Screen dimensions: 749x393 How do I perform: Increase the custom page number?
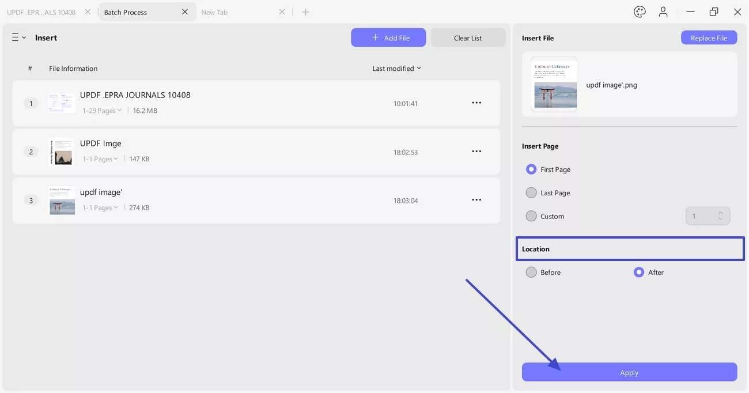(721, 213)
